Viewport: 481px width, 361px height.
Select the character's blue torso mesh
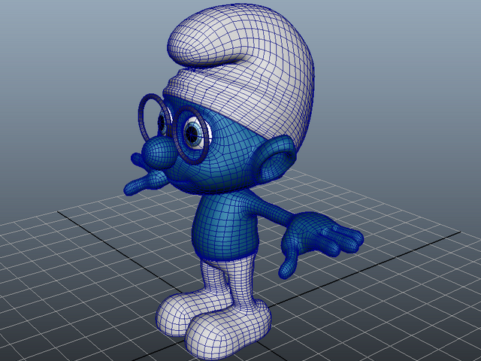[x=225, y=226]
